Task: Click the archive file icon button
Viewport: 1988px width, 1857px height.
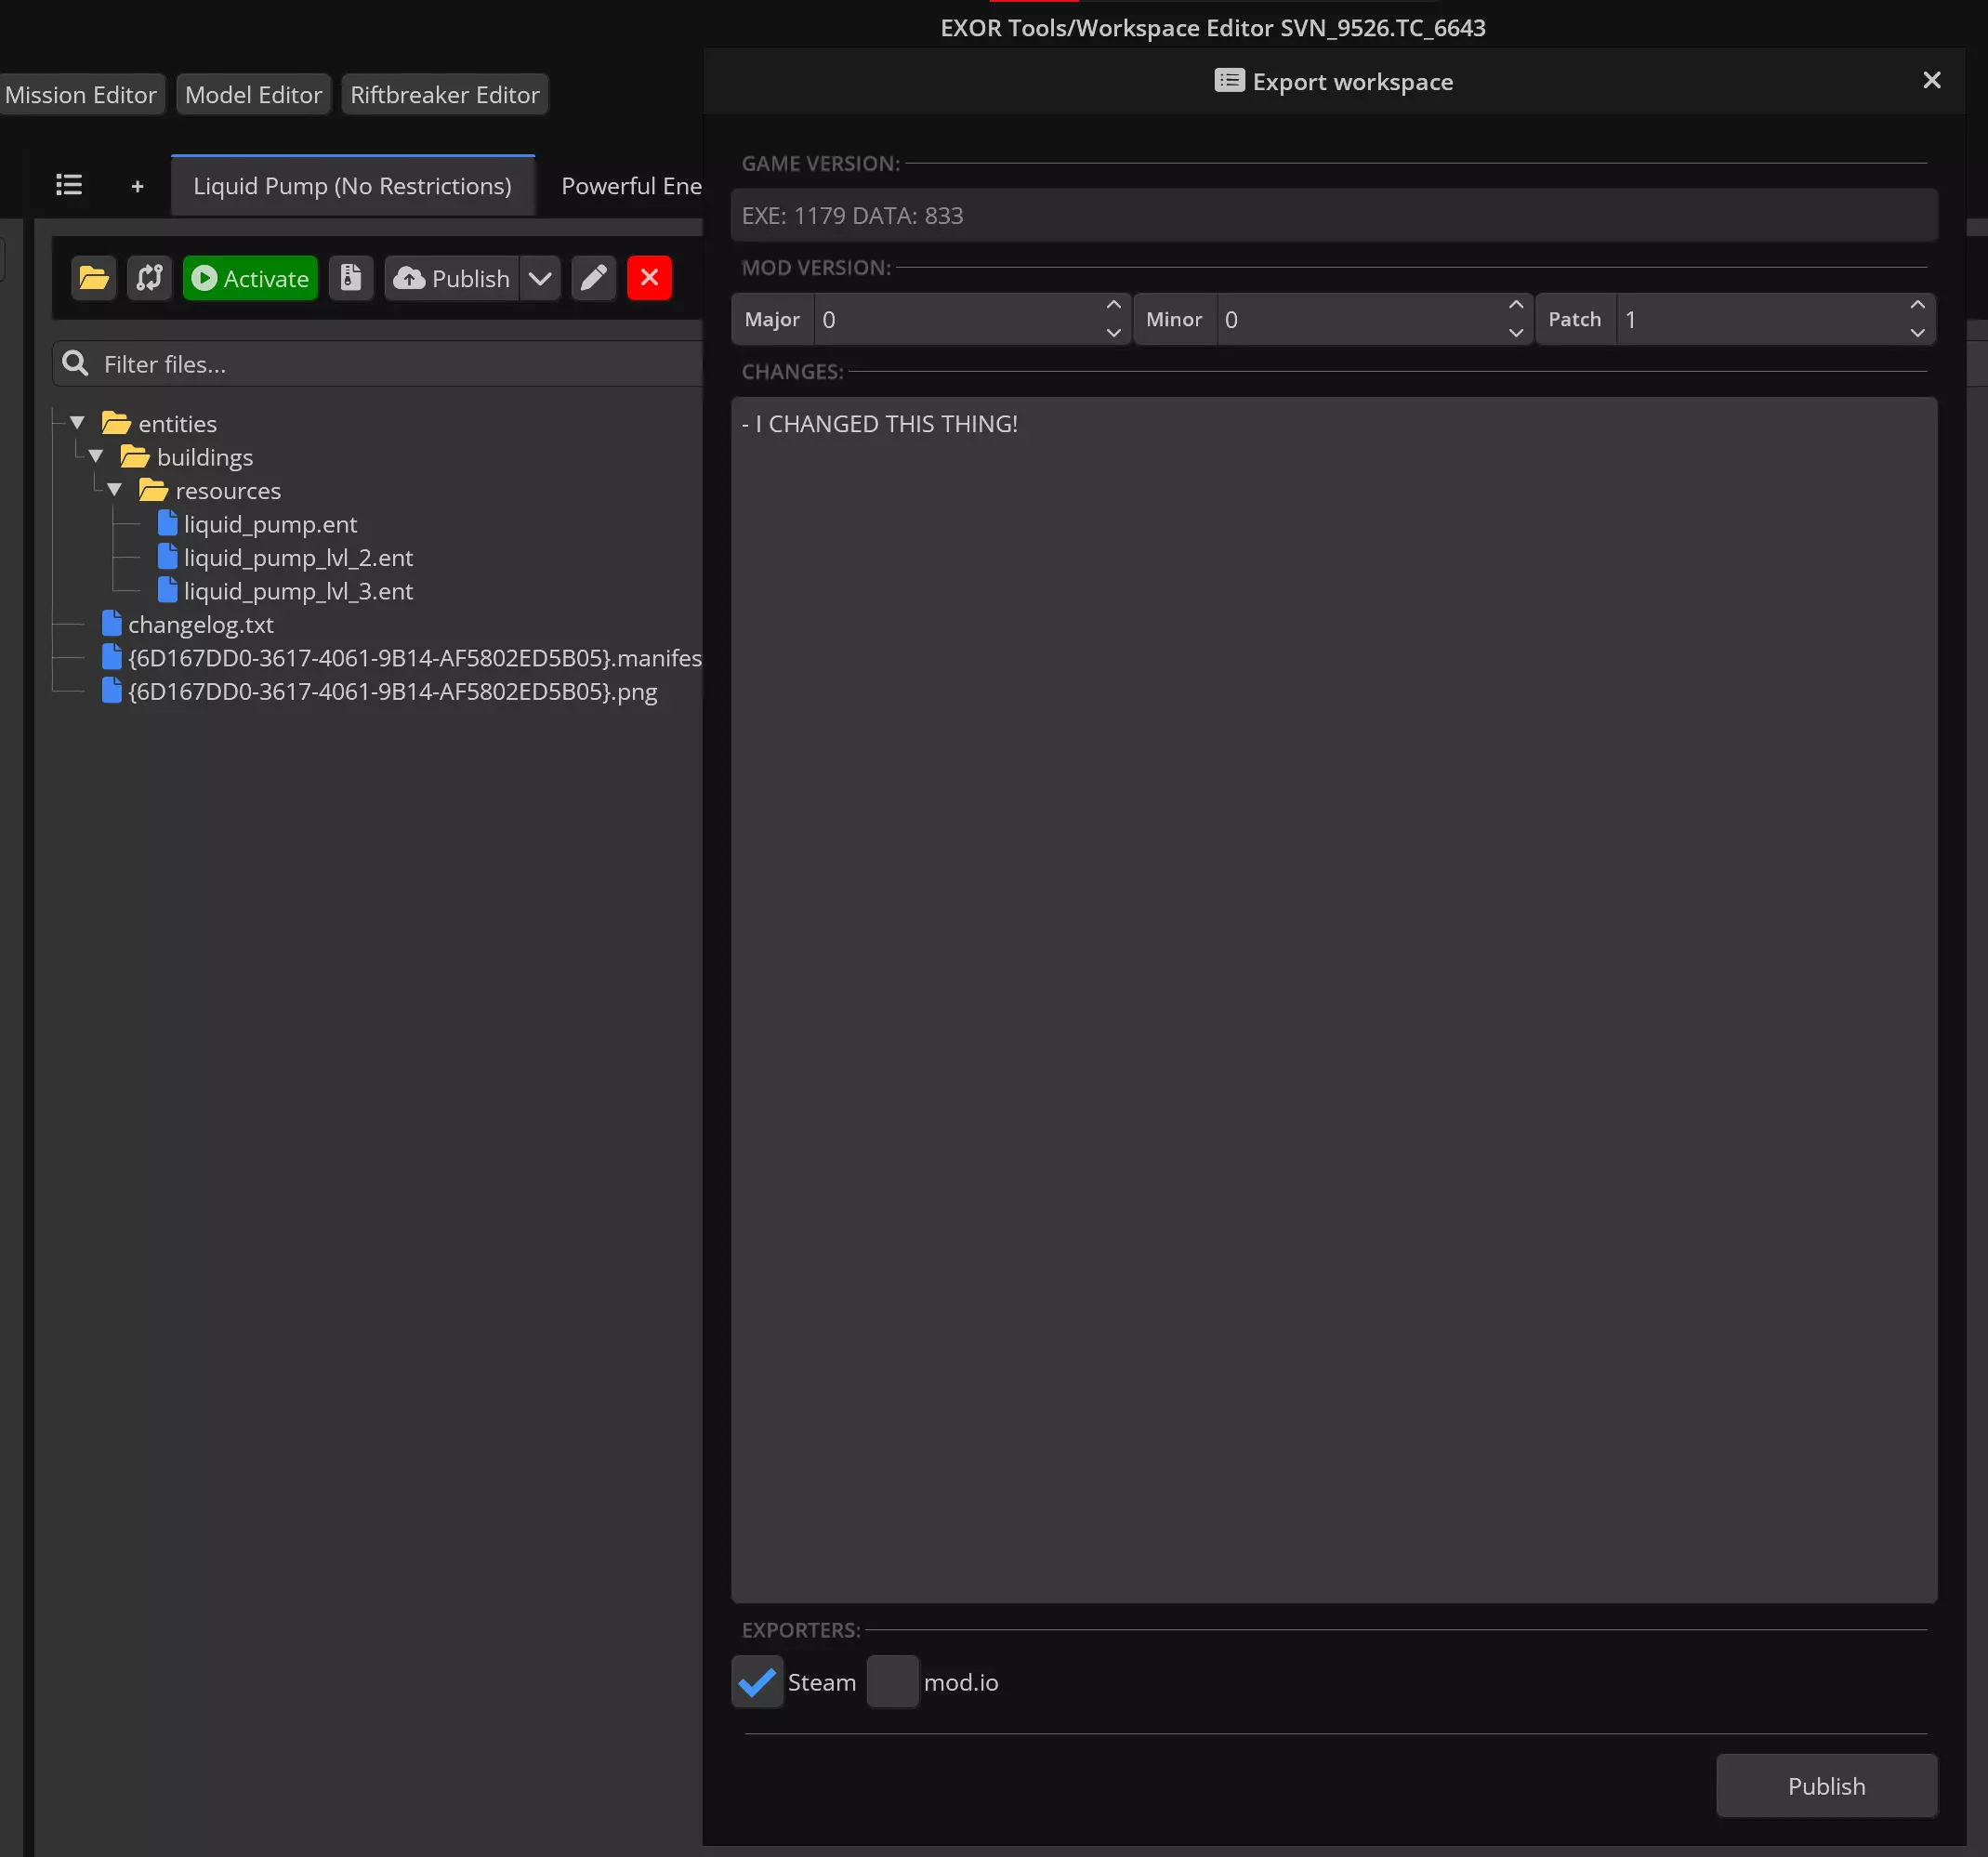Action: point(351,278)
